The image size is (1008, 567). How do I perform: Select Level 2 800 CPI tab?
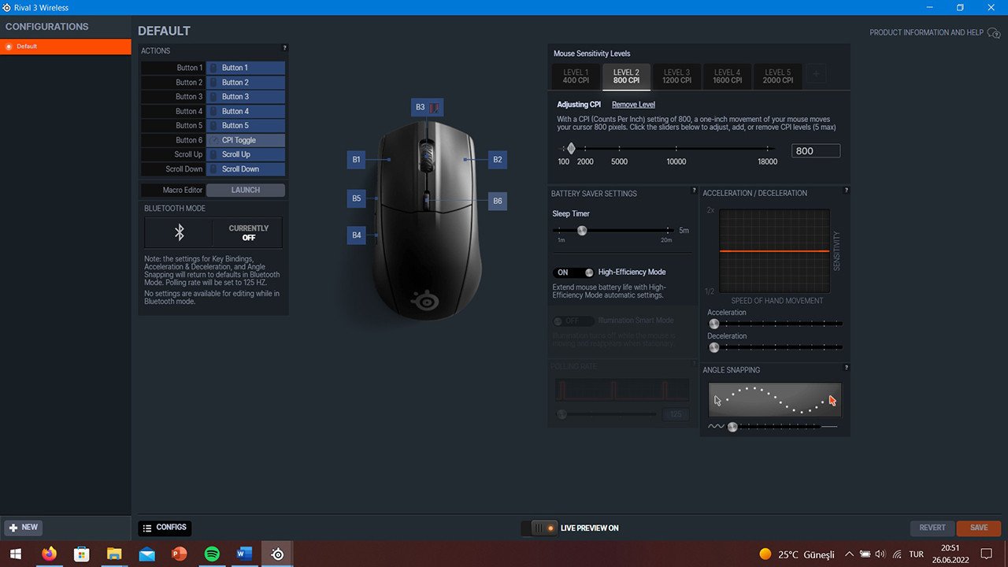point(626,76)
